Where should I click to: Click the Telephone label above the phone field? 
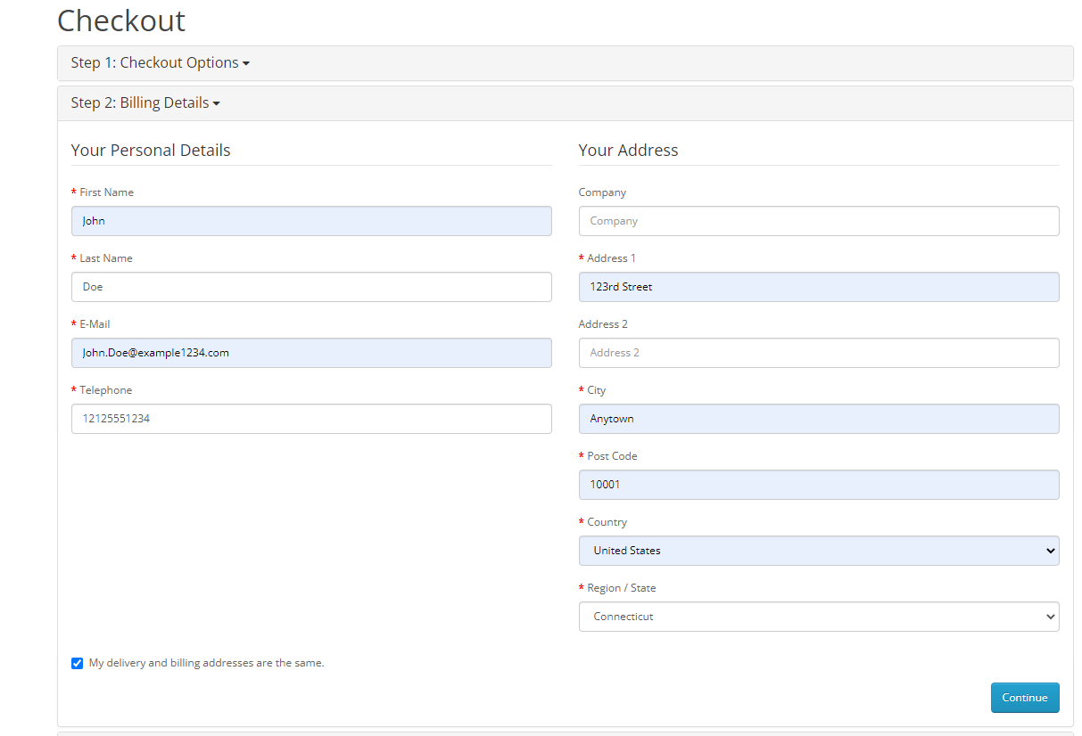click(x=105, y=390)
